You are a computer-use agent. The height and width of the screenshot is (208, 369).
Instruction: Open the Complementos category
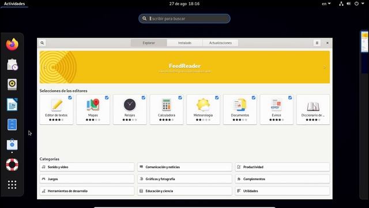pos(283,179)
